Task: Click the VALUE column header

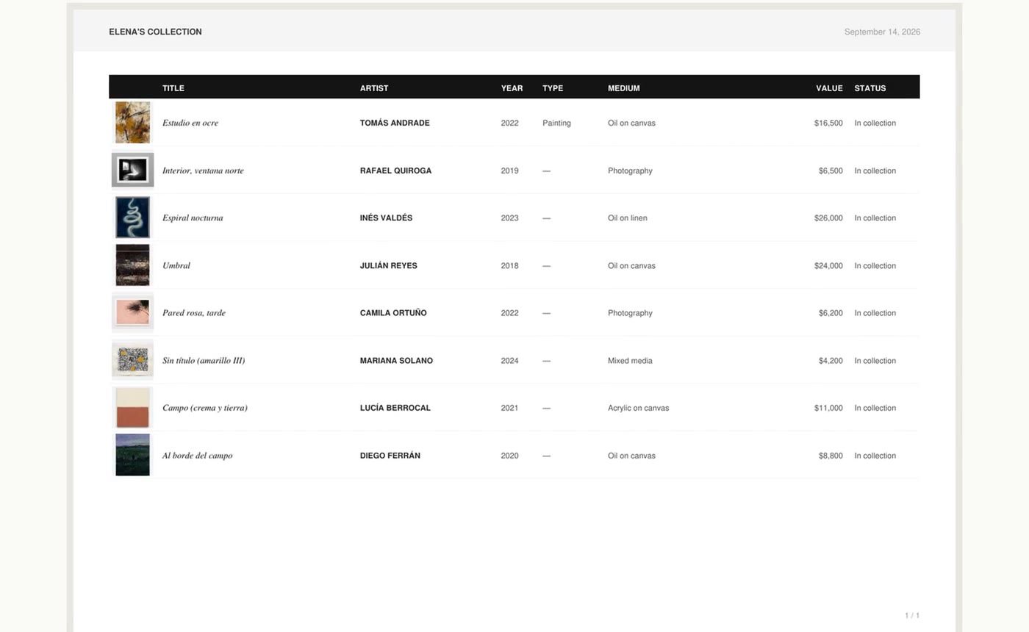Action: [829, 88]
